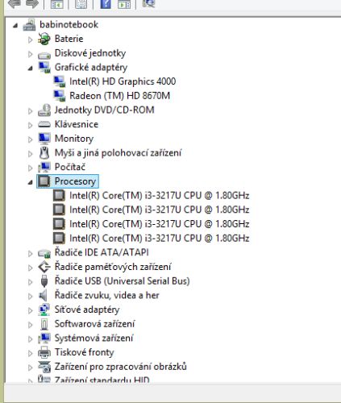Expand the Diskové jednotky category
Viewport: 341px width, 403px height.
31,54
